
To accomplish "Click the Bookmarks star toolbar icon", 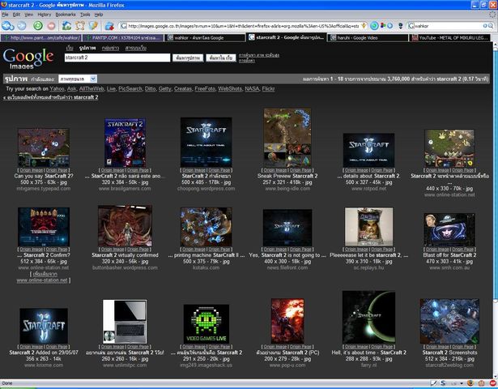I will pos(93,26).
